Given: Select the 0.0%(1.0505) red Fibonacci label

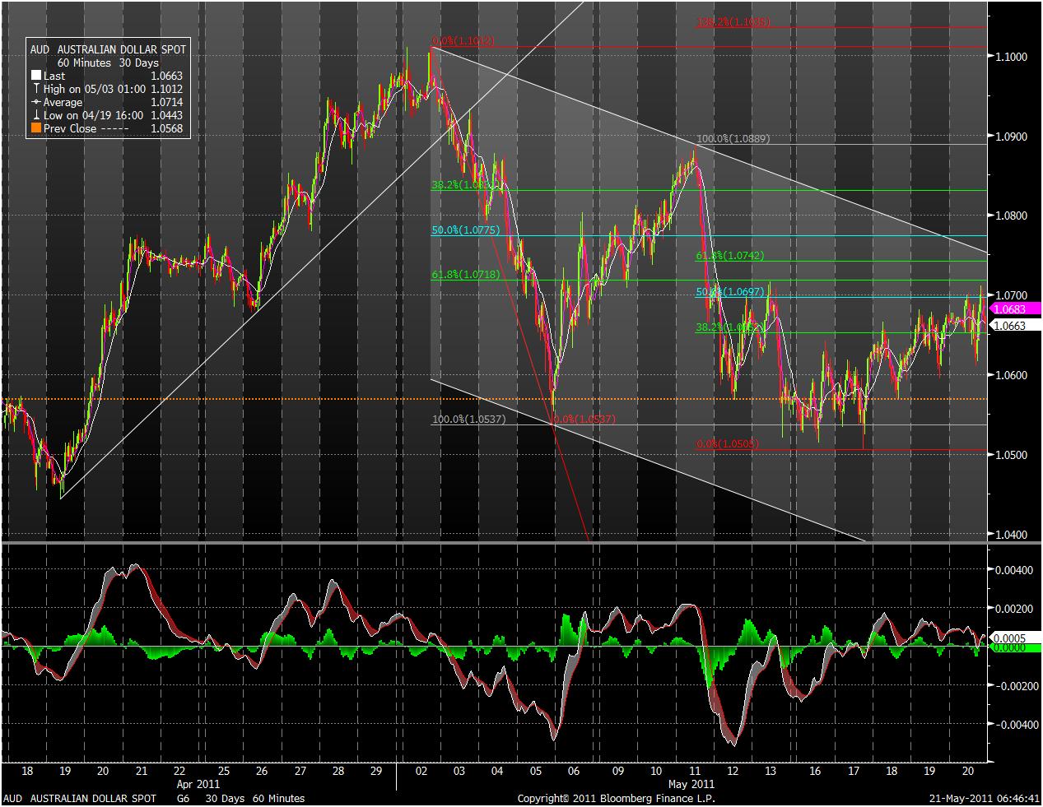Looking at the screenshot, I should click(x=728, y=444).
